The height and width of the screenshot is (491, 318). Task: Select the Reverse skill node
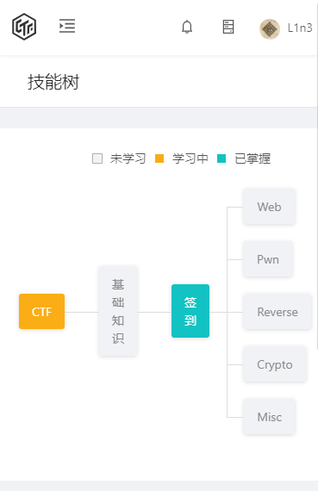[x=277, y=312]
